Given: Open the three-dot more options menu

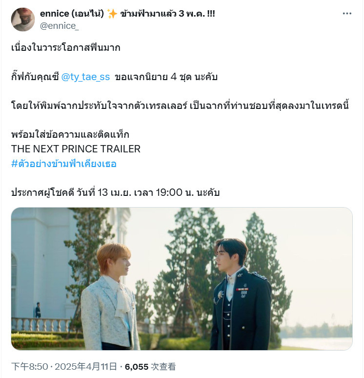Looking at the screenshot, I should point(347,14).
